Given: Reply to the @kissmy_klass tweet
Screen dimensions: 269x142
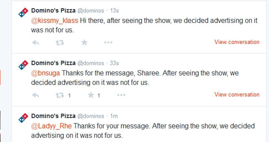Looking at the screenshot, I should (35, 43).
